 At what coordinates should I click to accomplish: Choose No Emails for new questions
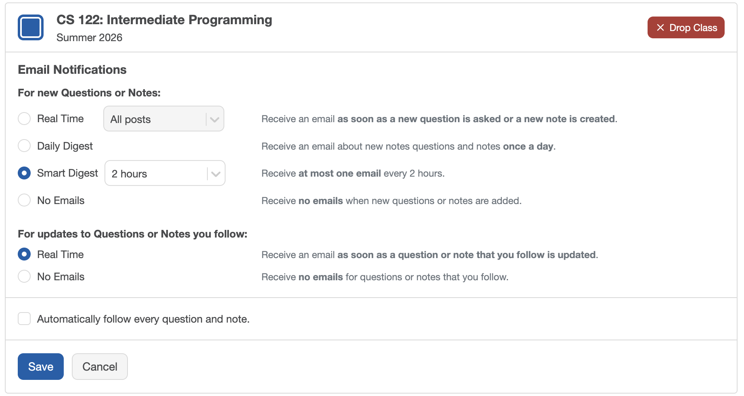coord(24,200)
